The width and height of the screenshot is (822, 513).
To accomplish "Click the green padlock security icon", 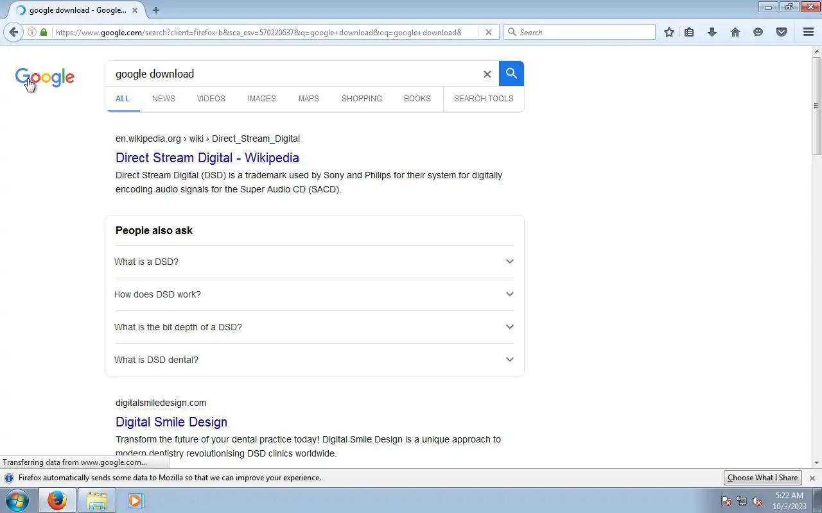I will (x=44, y=32).
